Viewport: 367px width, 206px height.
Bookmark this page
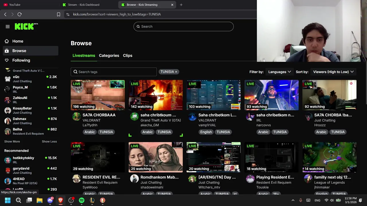point(58,14)
